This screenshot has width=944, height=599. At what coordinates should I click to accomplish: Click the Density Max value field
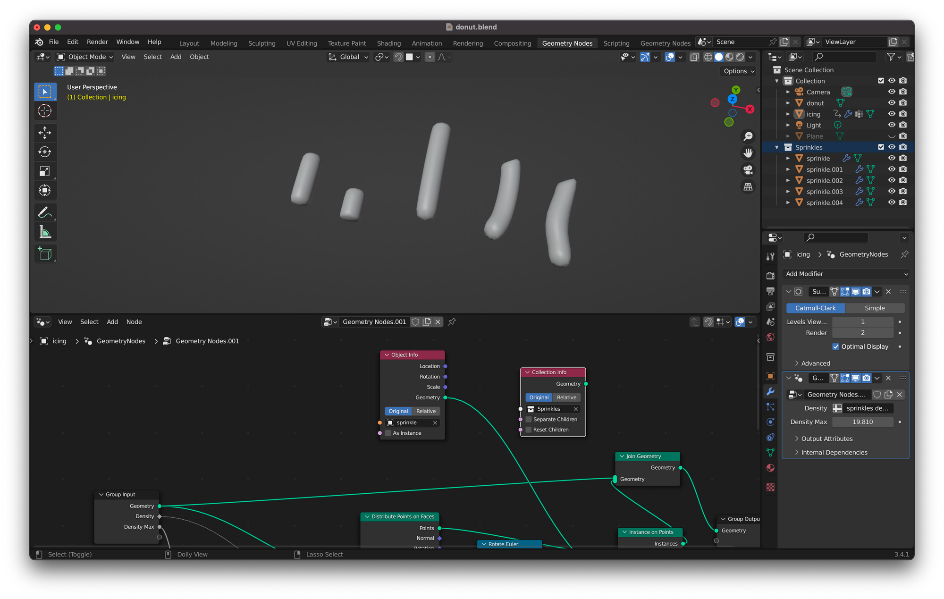click(862, 422)
